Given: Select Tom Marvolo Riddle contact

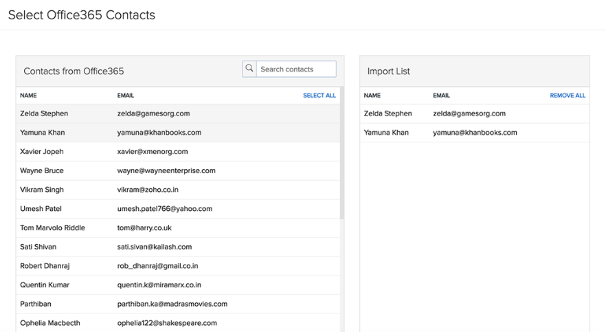Looking at the screenshot, I should click(x=177, y=228).
